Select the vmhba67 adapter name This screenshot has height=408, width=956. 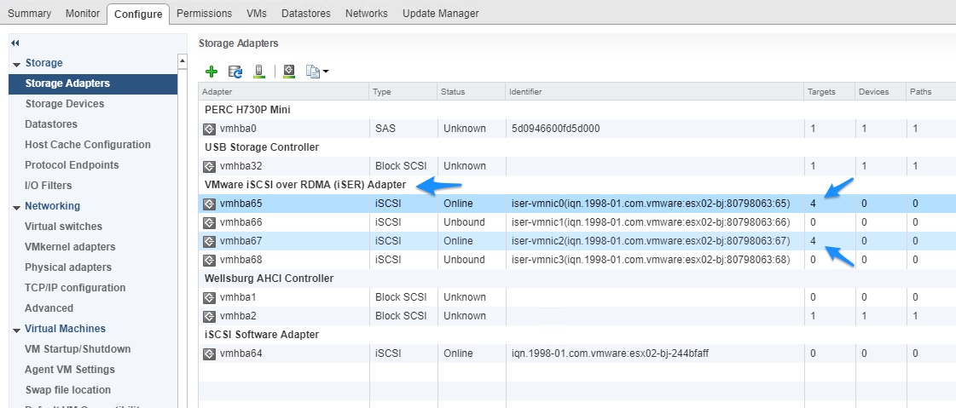coord(240,241)
